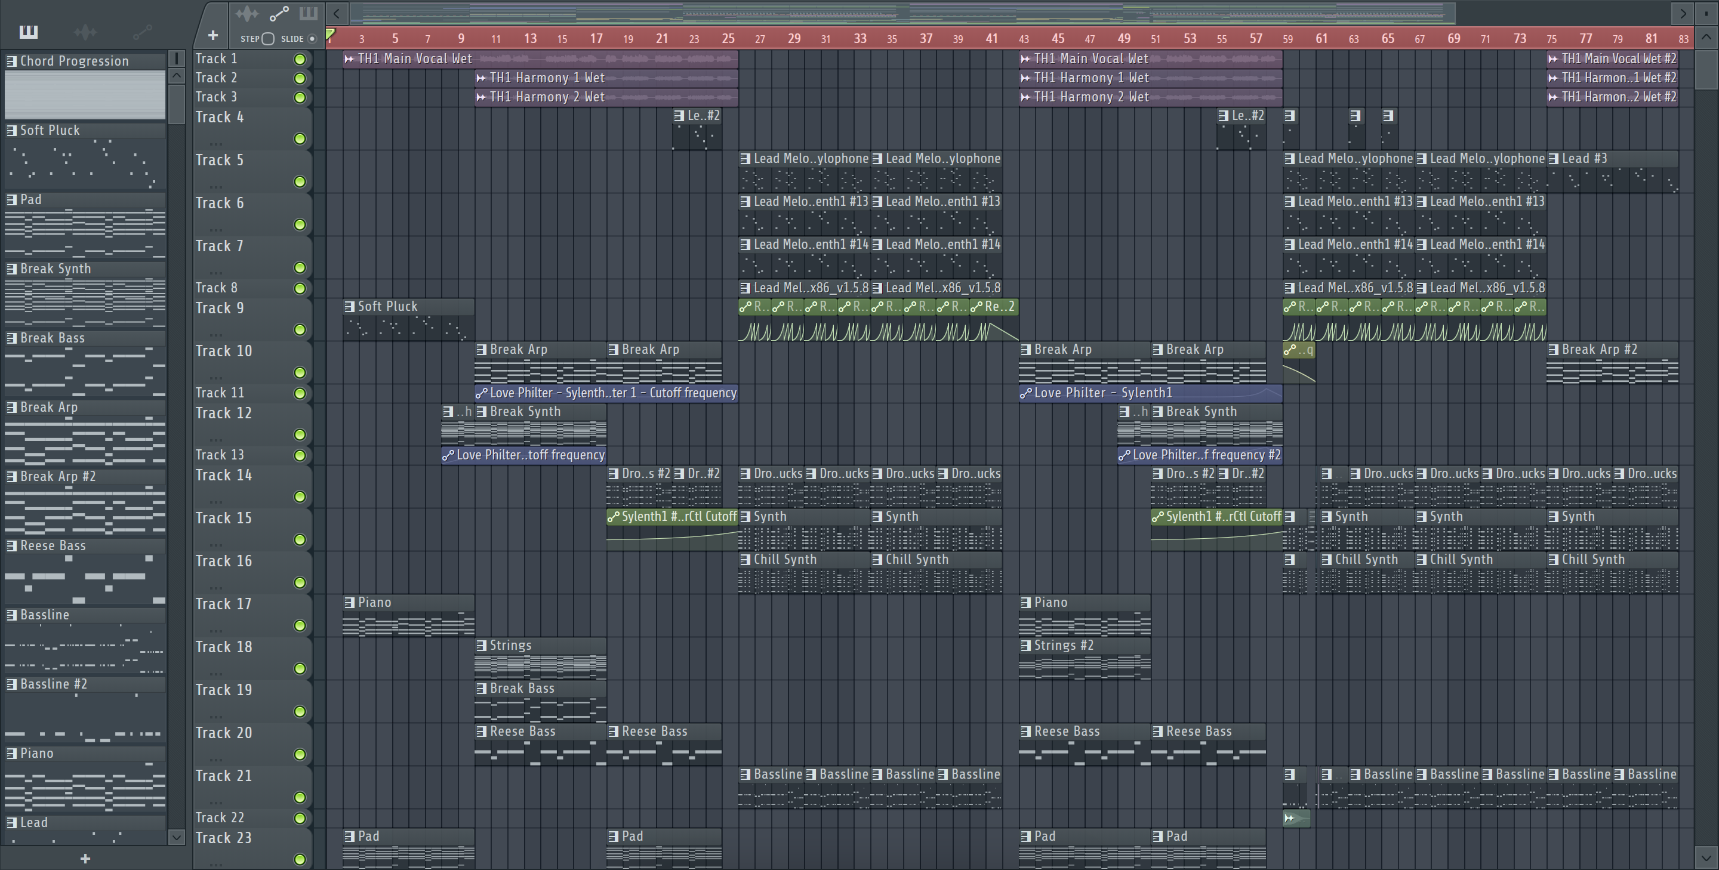Click playlist vertical scroll down arrow

point(1706,857)
